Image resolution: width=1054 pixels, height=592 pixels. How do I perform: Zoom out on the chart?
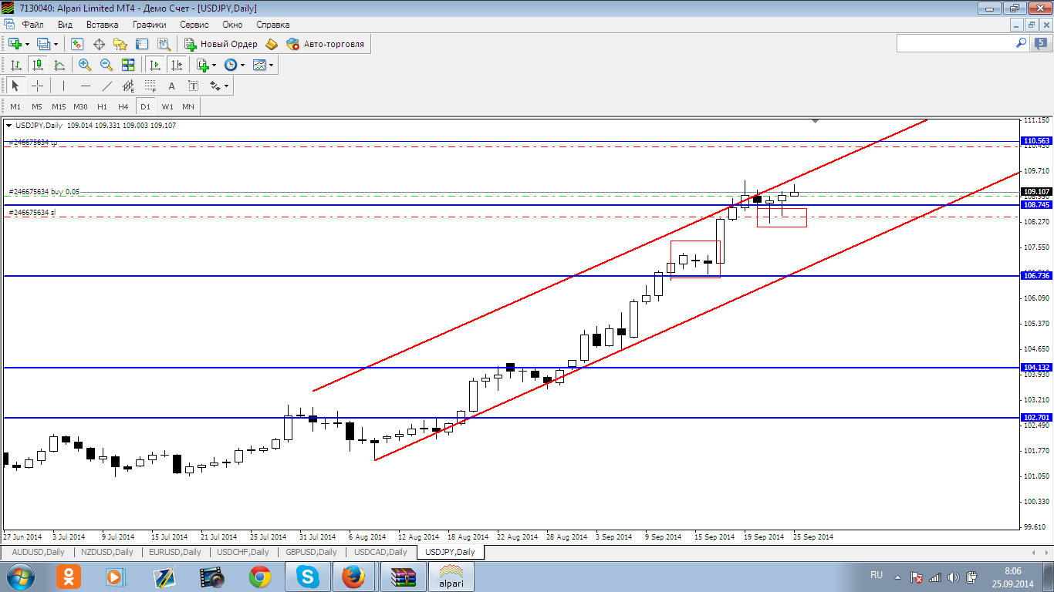(106, 65)
